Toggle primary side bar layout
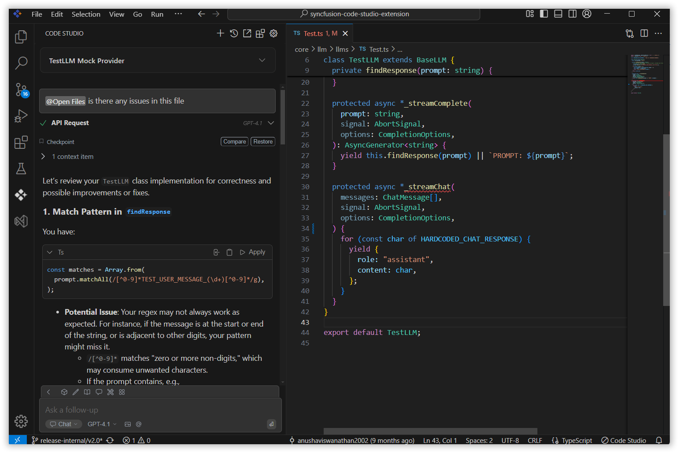This screenshot has width=679, height=453. [544, 14]
